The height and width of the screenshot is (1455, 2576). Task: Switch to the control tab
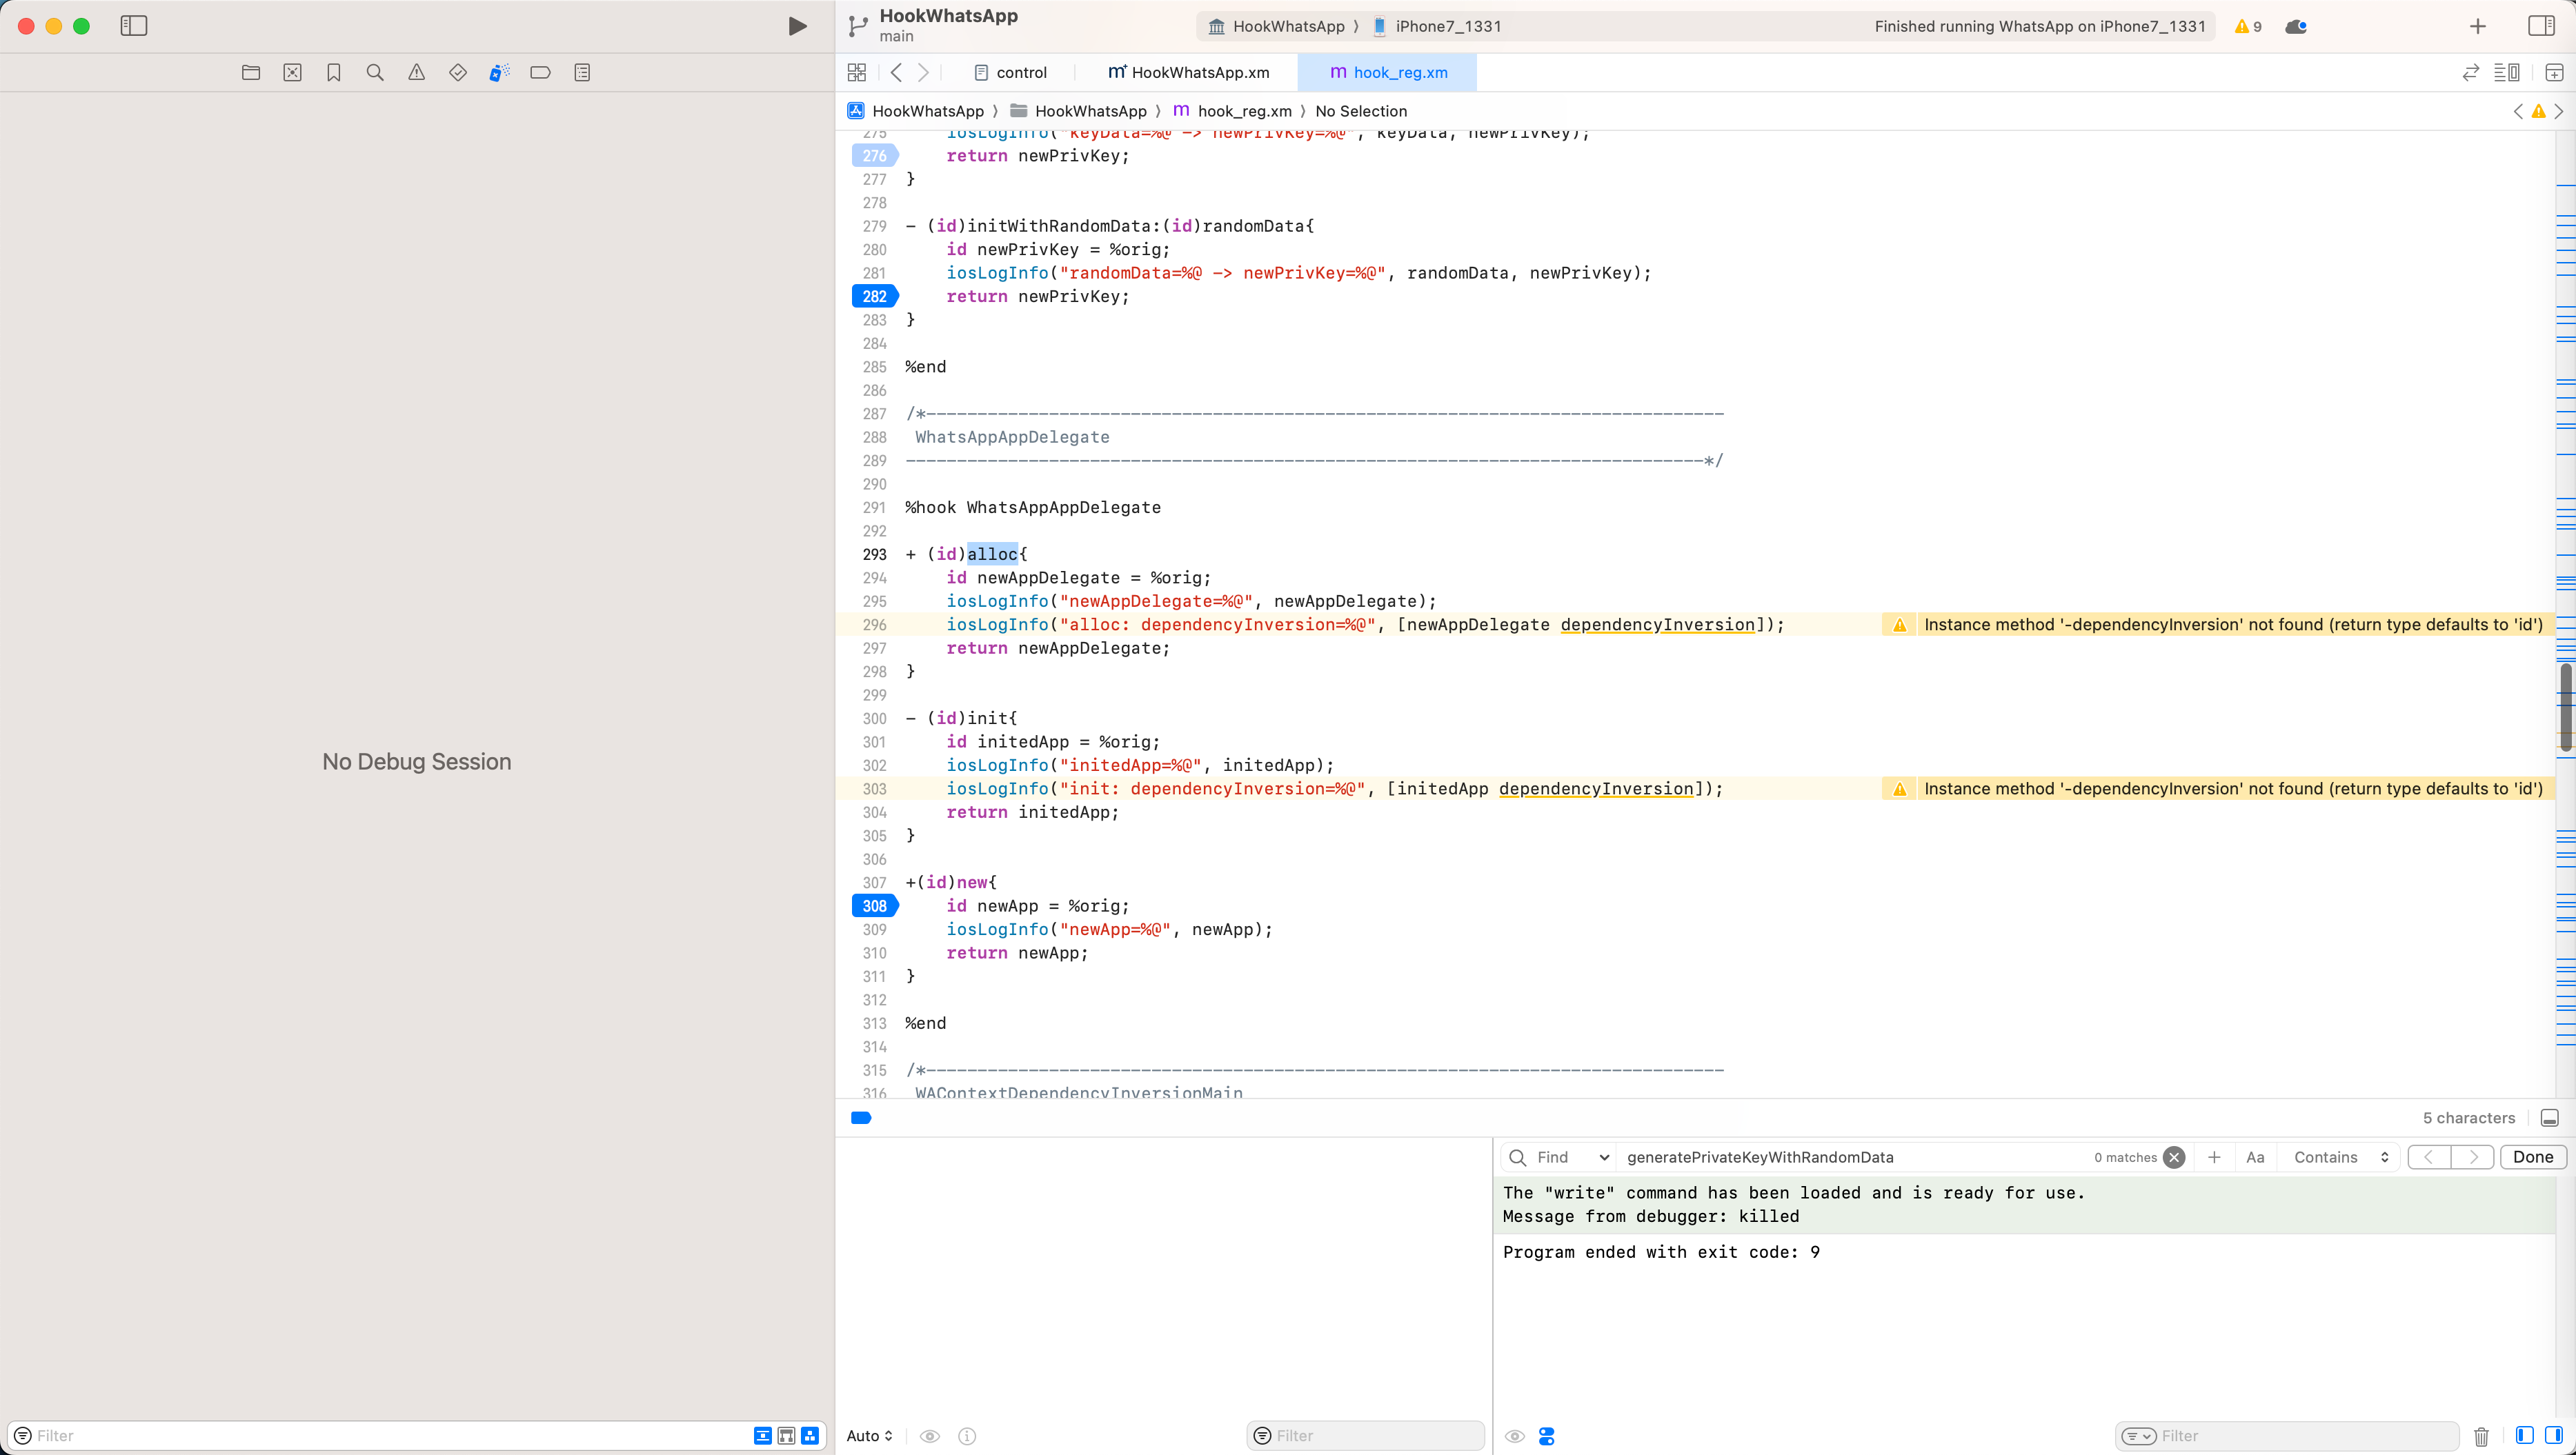coord(1010,72)
